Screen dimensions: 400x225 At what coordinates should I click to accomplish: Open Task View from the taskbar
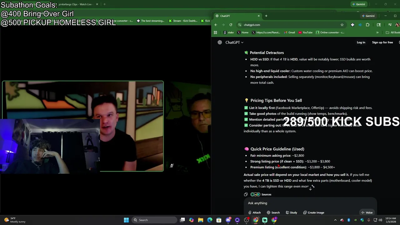tap(182, 220)
